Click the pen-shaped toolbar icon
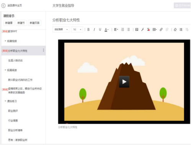This screenshot has width=191, height=145. pos(142,30)
